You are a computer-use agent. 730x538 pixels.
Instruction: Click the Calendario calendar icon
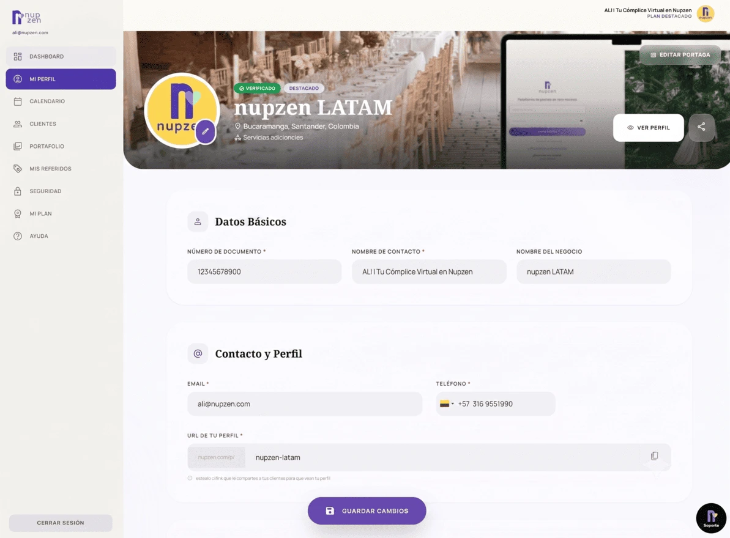(18, 101)
